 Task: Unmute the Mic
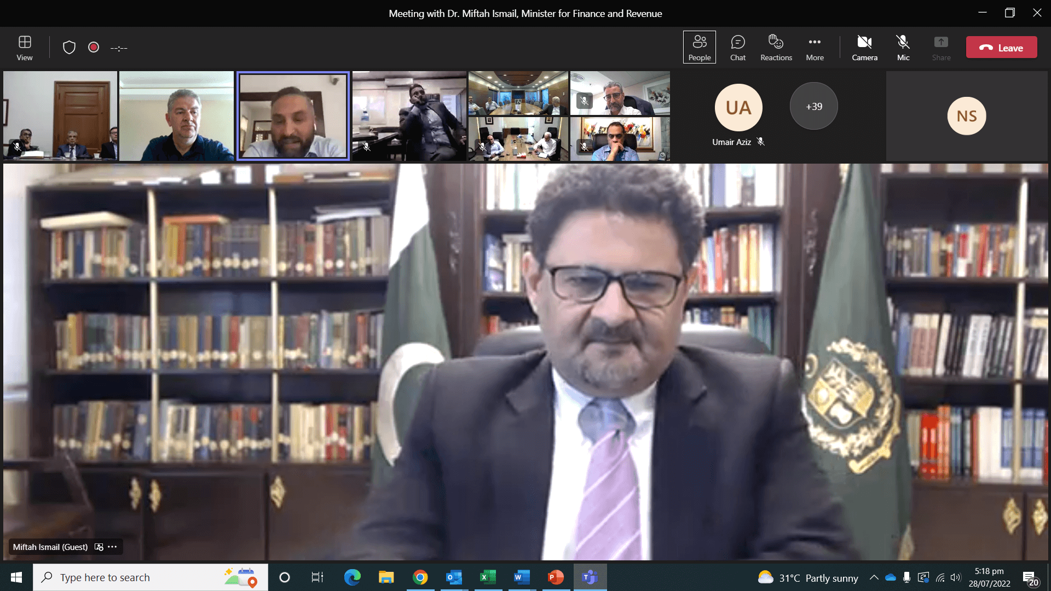pos(903,47)
